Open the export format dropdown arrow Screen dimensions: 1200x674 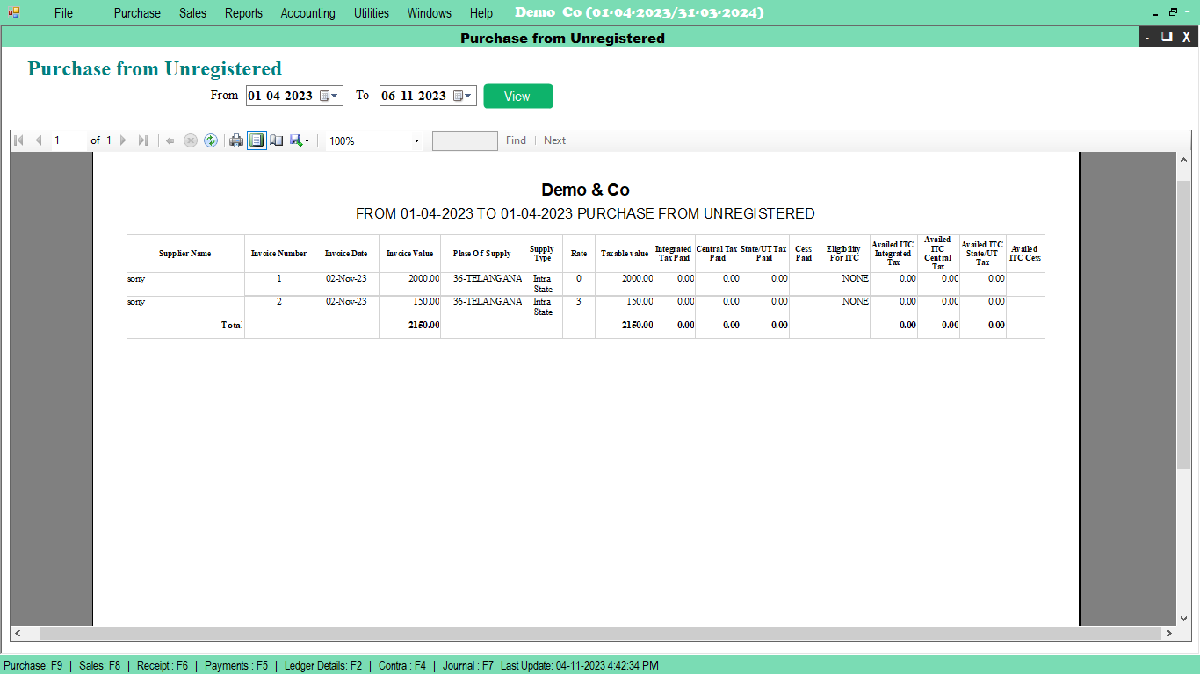tap(307, 140)
